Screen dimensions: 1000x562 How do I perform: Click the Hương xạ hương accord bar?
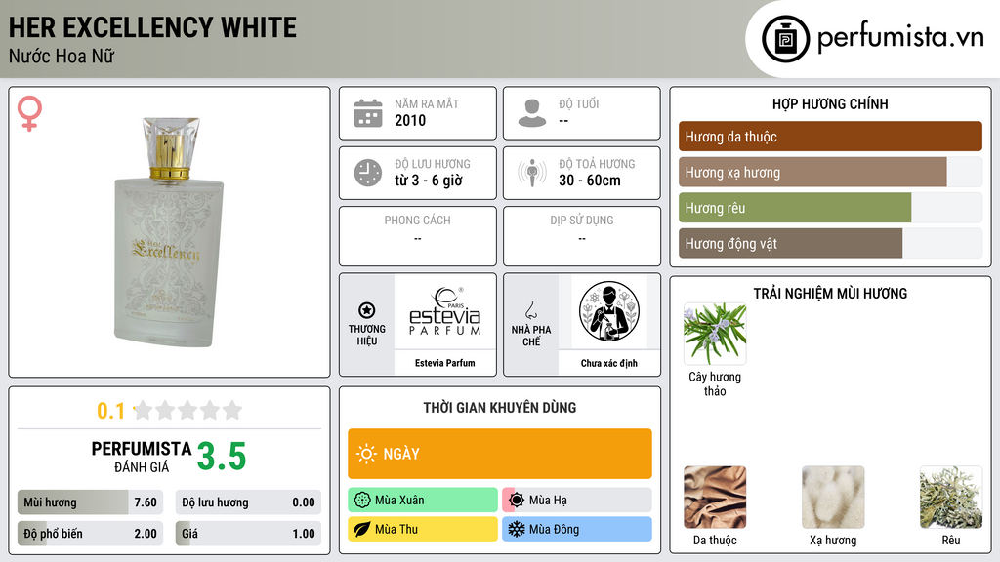830,172
